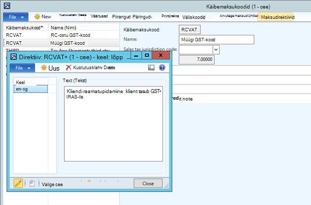This screenshot has width=311, height=205.
Task: Open the Väärtused menu item
Action: (x=99, y=16)
